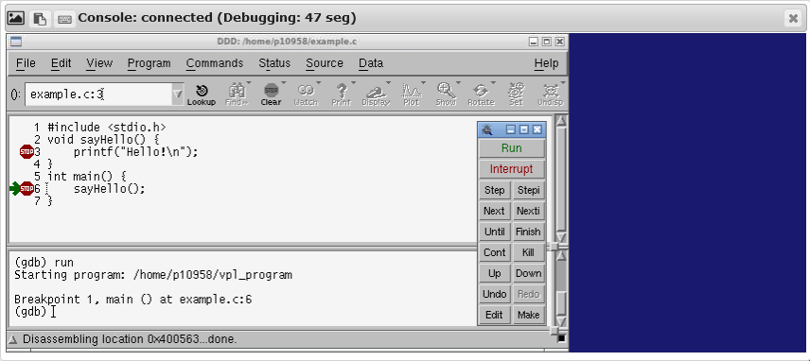
Task: Open the Status menu
Action: pyautogui.click(x=274, y=63)
